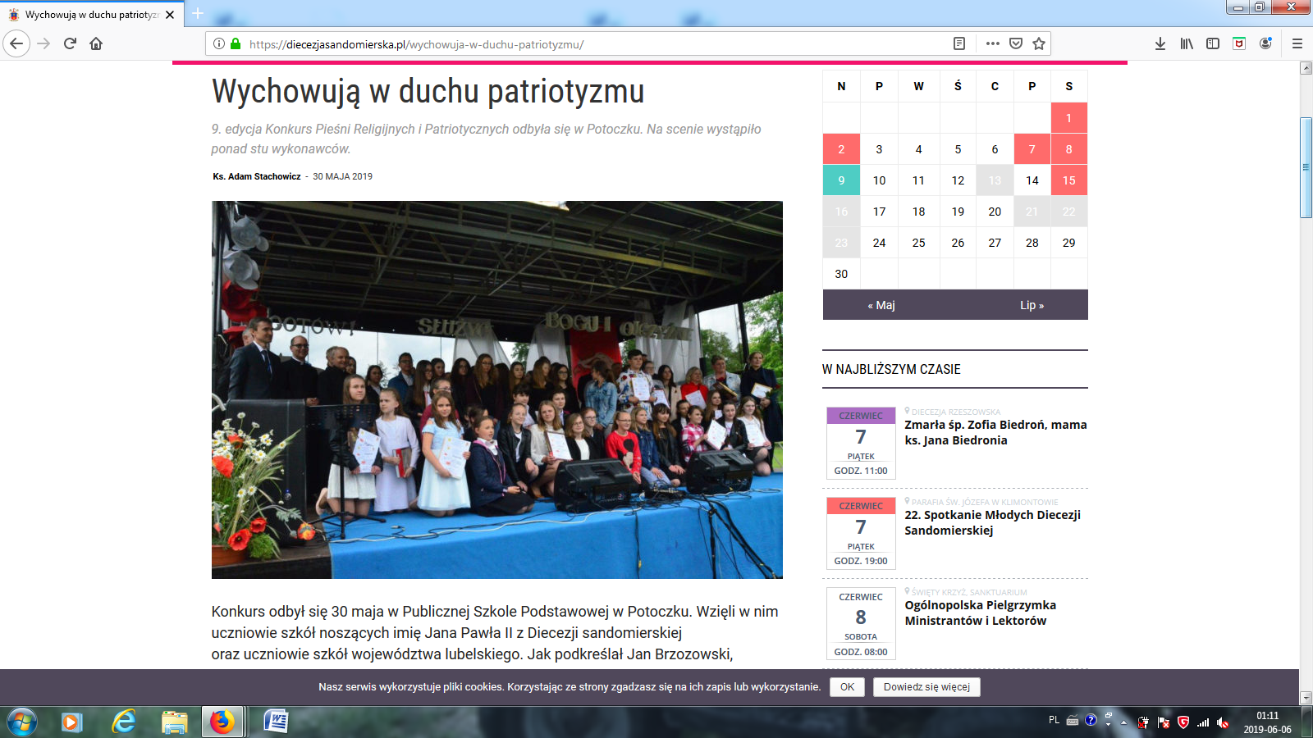Open Microsoft Word from taskbar
1313x738 pixels.
pos(276,722)
